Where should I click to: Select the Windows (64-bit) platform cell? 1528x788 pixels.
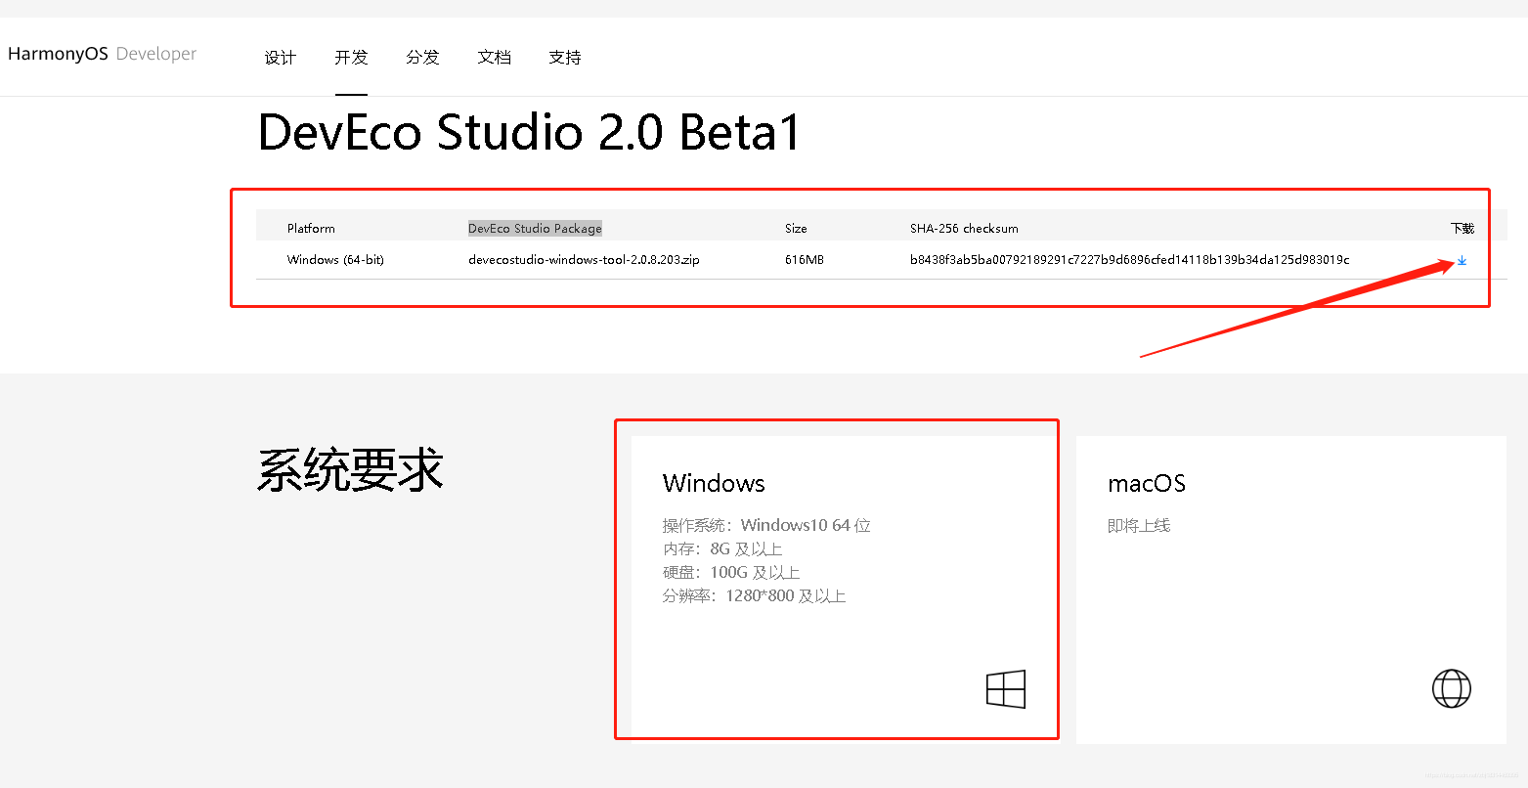pos(335,260)
